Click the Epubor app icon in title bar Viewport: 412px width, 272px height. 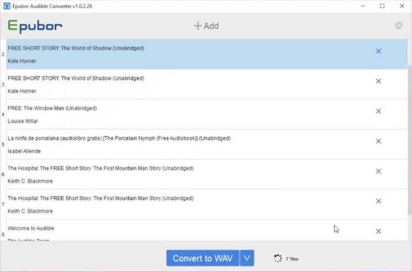7,6
